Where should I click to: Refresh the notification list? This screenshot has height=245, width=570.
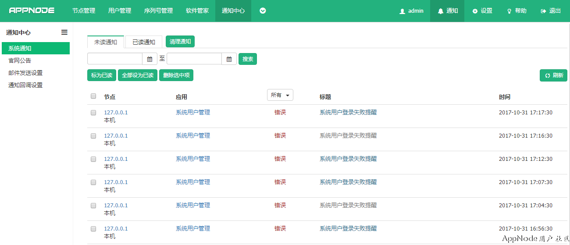coord(553,75)
